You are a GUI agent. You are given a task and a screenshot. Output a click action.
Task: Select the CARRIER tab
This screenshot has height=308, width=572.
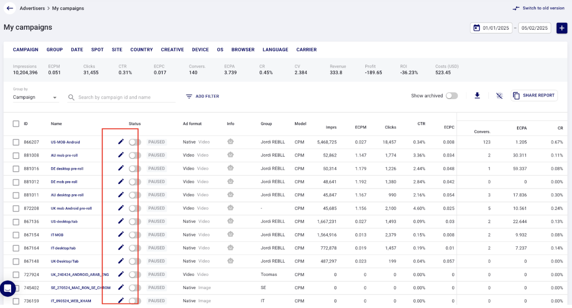(x=306, y=50)
